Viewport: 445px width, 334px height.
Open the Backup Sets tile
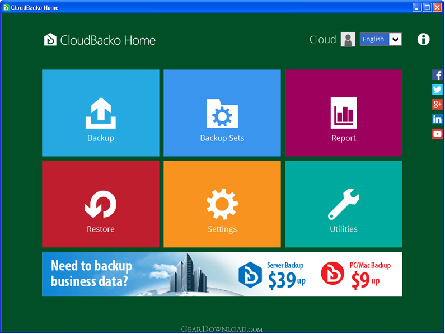coord(222,112)
